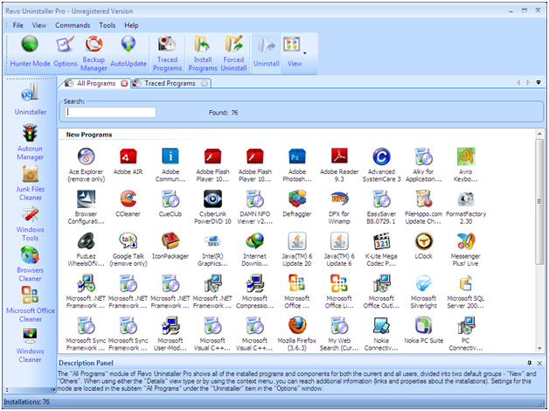549x411 pixels.
Task: Launch Forced Uninstall from the toolbar
Action: point(233,51)
